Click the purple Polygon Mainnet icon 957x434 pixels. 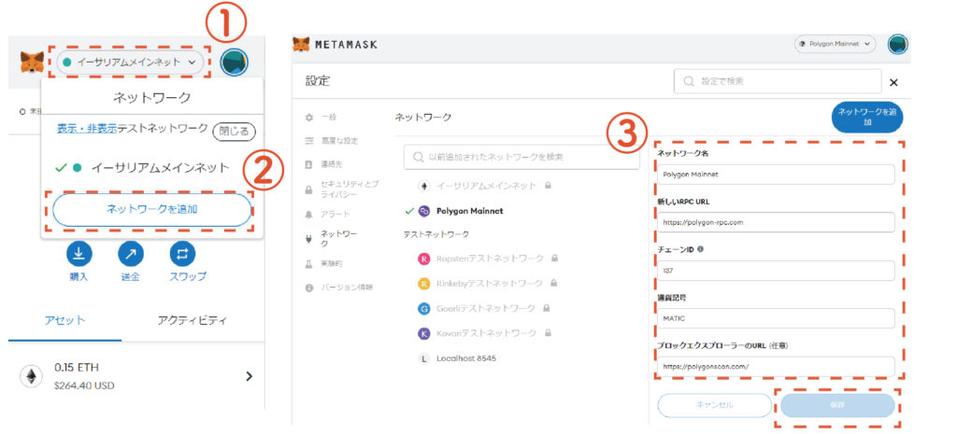[423, 211]
